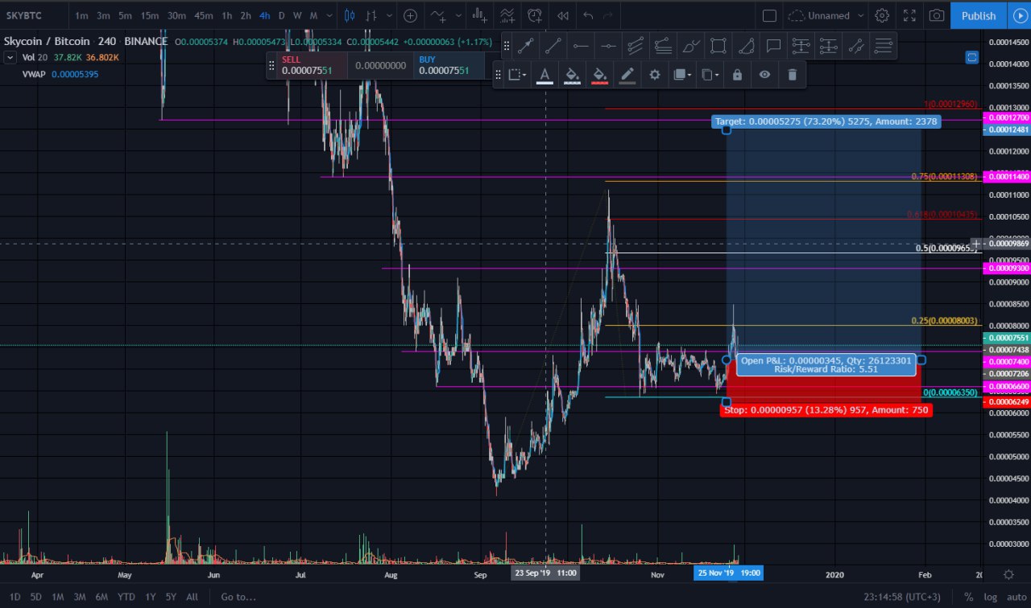Lock the selected drawing
Viewport: 1031px width, 608px height.
[x=737, y=75]
